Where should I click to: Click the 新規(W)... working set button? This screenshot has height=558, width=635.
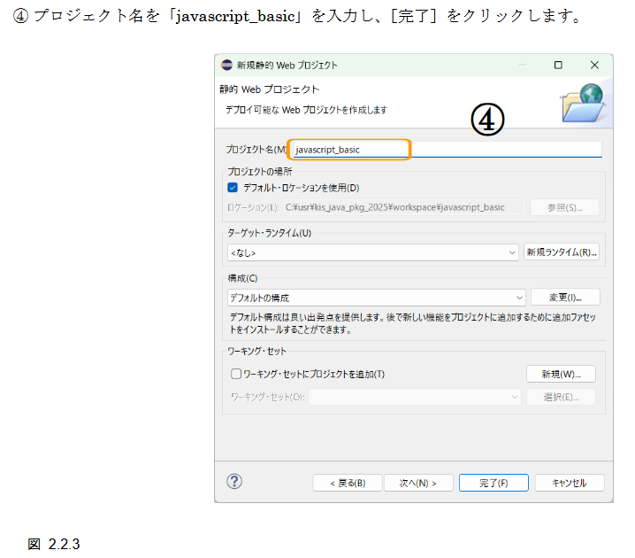click(x=561, y=374)
